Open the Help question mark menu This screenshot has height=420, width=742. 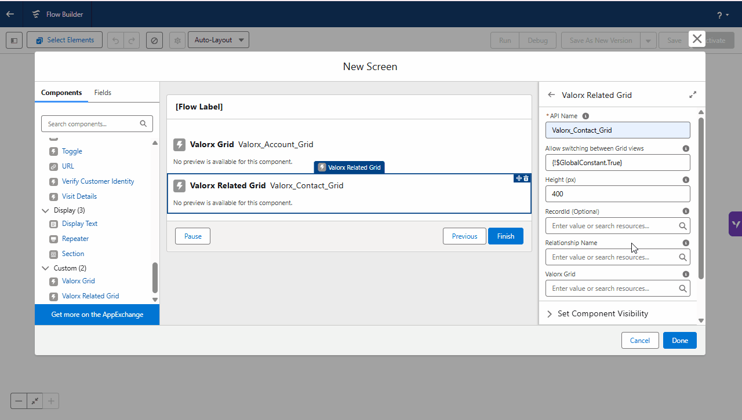pos(722,15)
